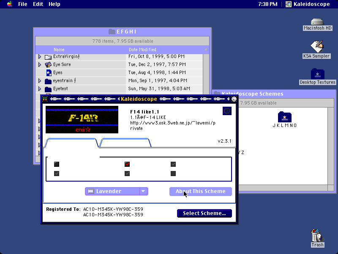Click the scheme URL text
Screen dimensions: 338x254
(173, 126)
